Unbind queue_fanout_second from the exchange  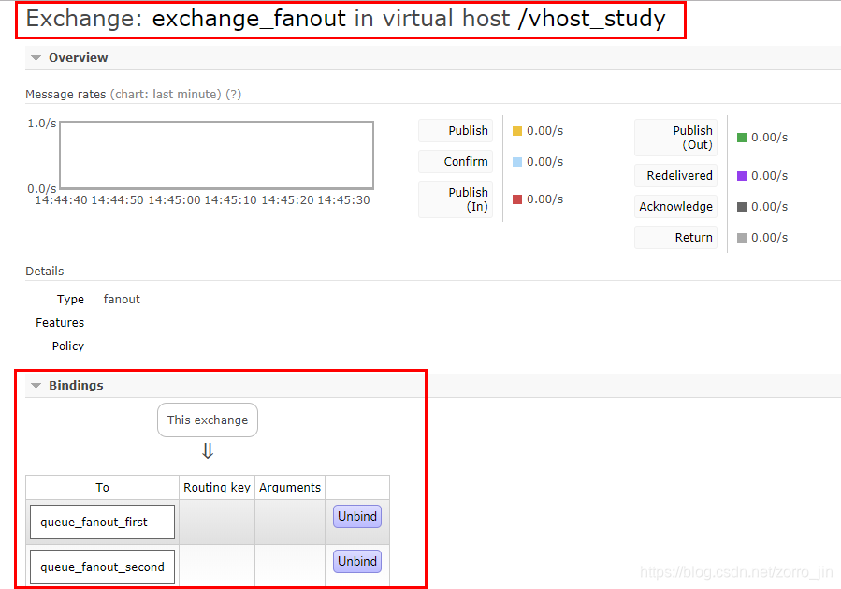[357, 562]
